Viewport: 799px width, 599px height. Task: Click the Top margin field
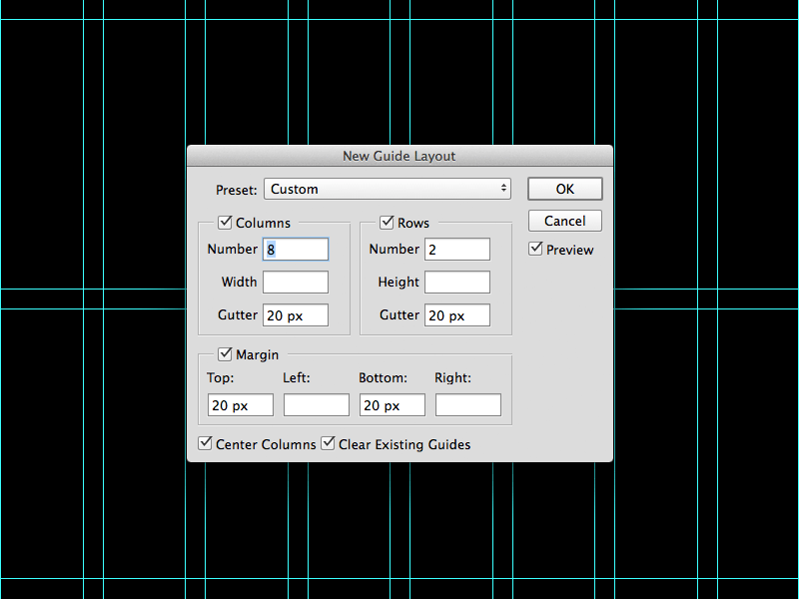[241, 405]
